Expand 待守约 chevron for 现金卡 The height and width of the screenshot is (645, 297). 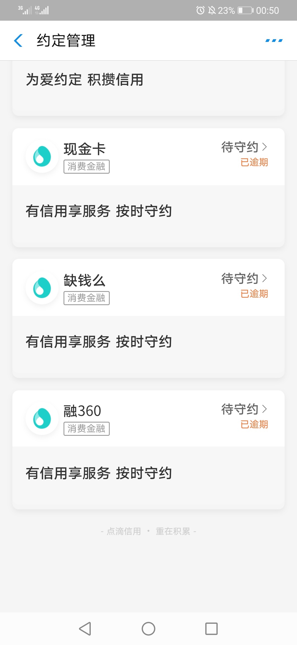pyautogui.click(x=265, y=147)
